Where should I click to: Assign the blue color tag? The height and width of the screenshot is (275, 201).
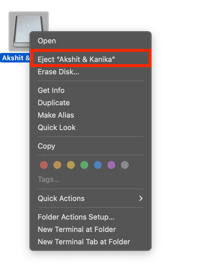[x=98, y=165]
